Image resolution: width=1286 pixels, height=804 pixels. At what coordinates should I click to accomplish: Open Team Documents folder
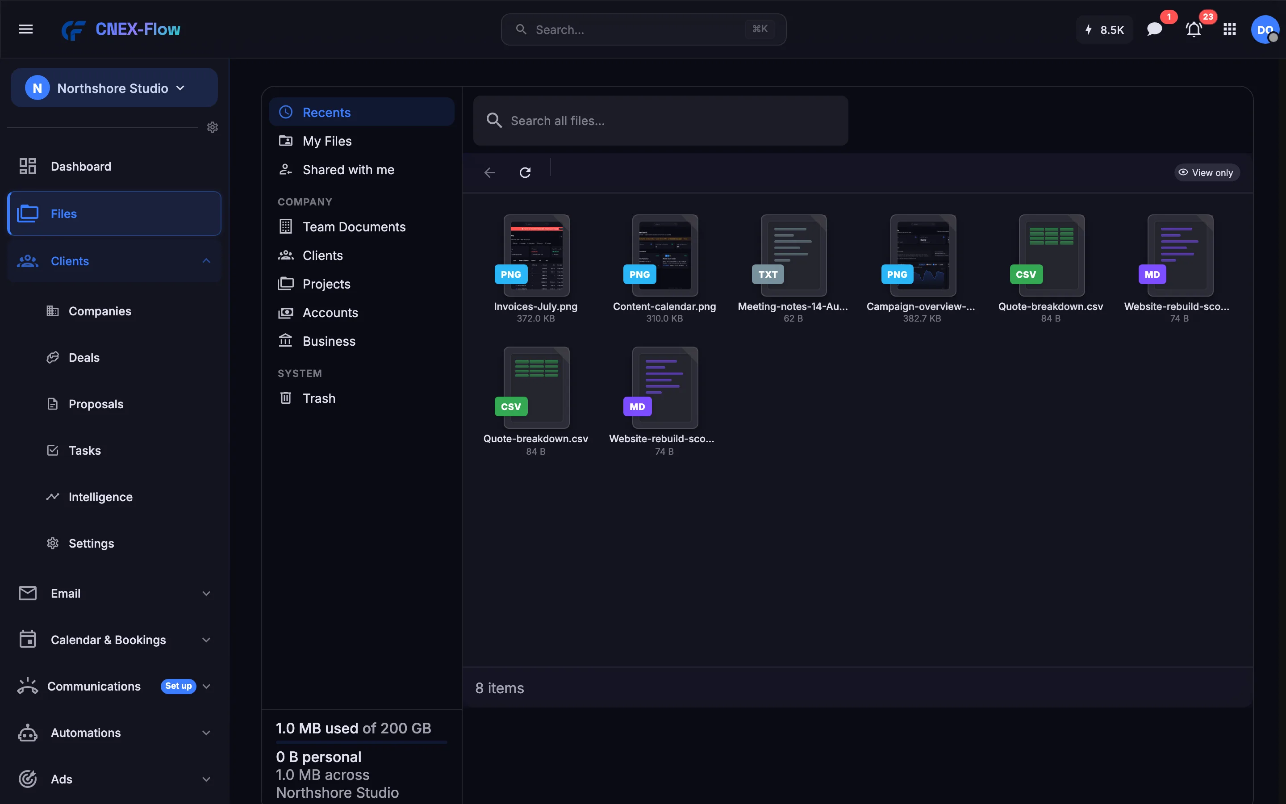361,226
